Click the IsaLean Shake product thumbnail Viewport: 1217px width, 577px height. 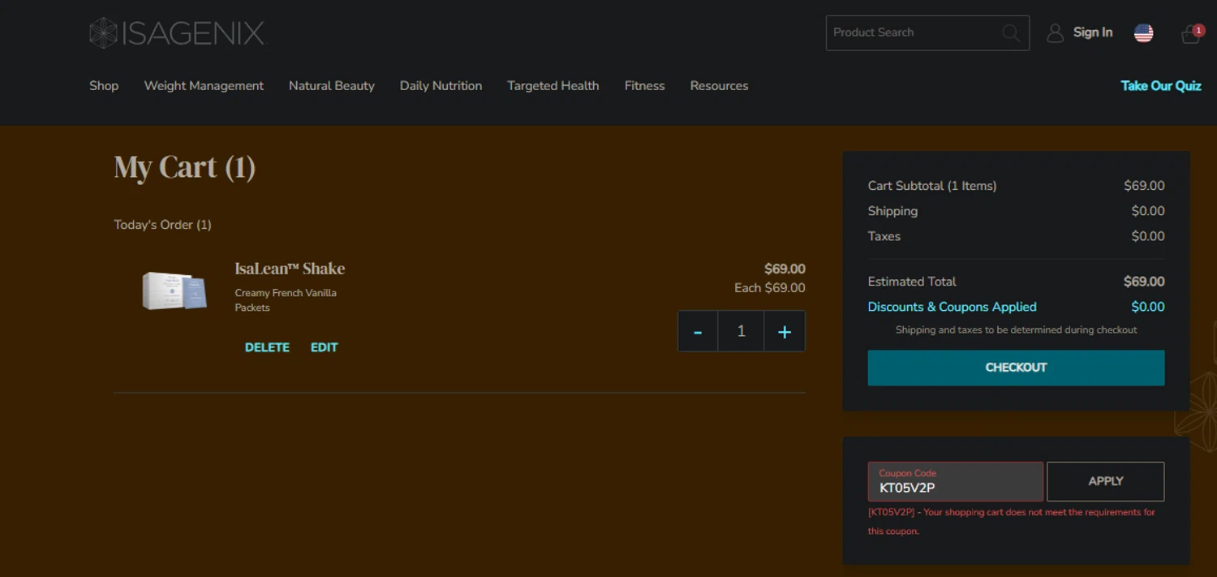point(174,291)
